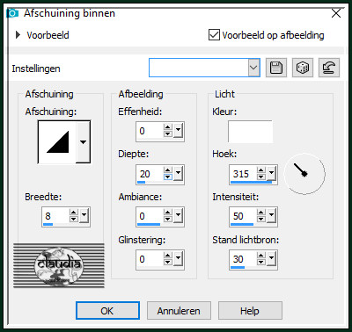352x332 pixels.
Task: Click into the Breedte field showing 8
Action: [56, 216]
